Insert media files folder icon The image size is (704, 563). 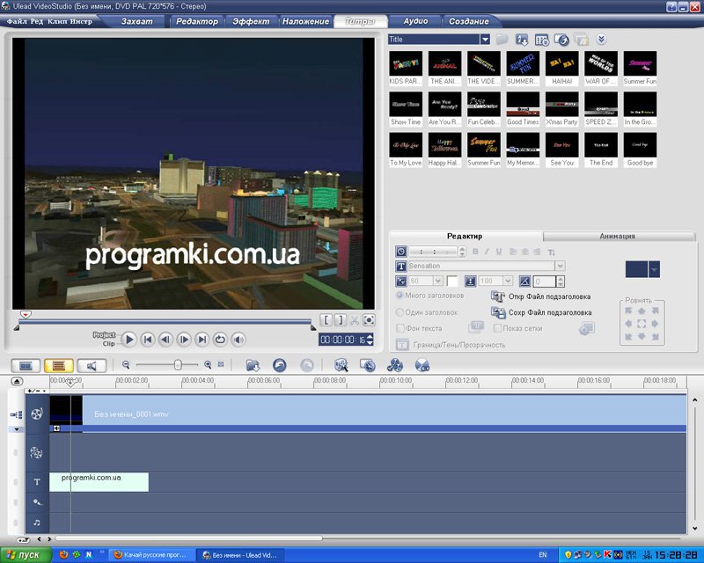253,365
